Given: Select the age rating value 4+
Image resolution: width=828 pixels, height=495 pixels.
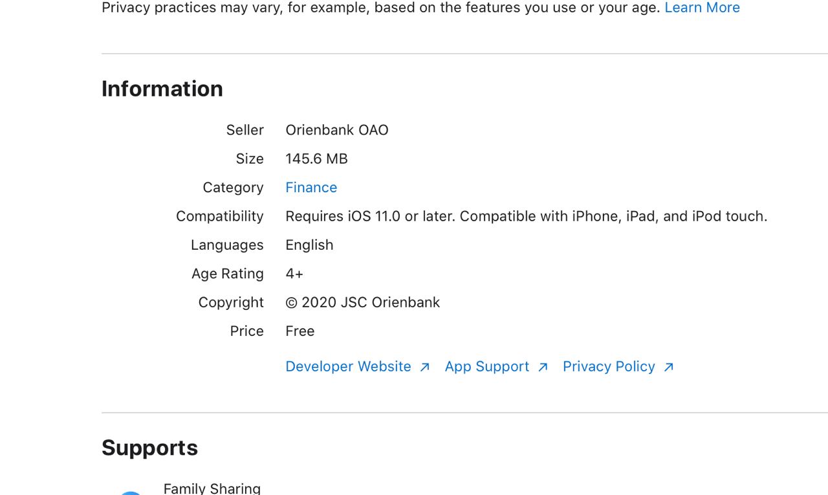Looking at the screenshot, I should click(294, 274).
